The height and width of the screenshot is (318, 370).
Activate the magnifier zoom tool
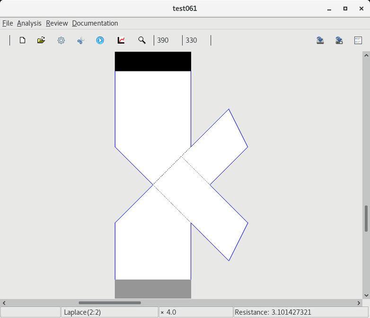pos(141,40)
